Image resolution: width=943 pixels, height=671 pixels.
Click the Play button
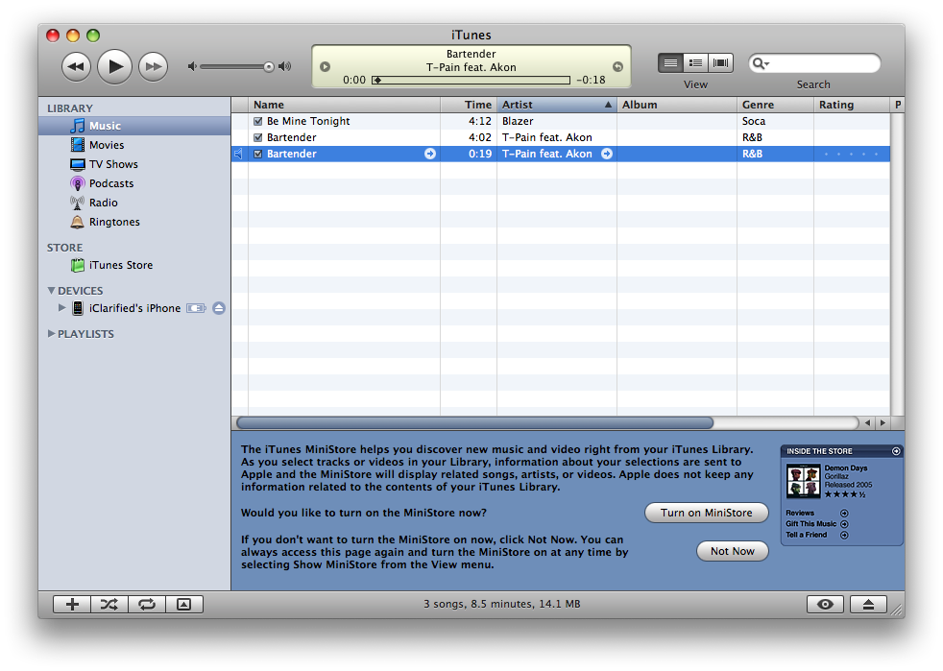pos(114,66)
